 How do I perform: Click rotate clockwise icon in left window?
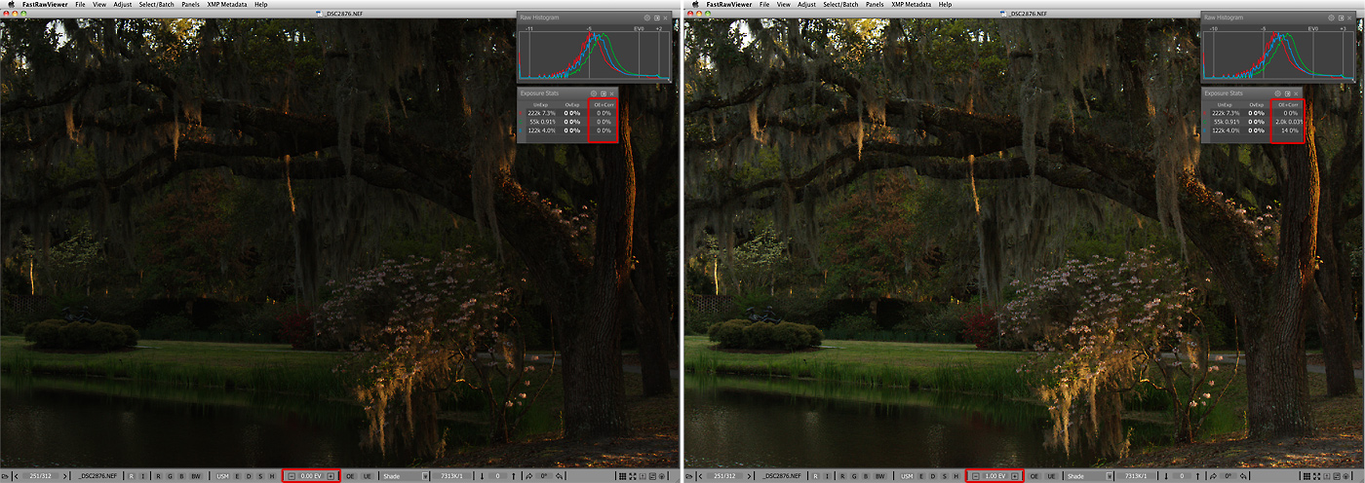(x=529, y=476)
